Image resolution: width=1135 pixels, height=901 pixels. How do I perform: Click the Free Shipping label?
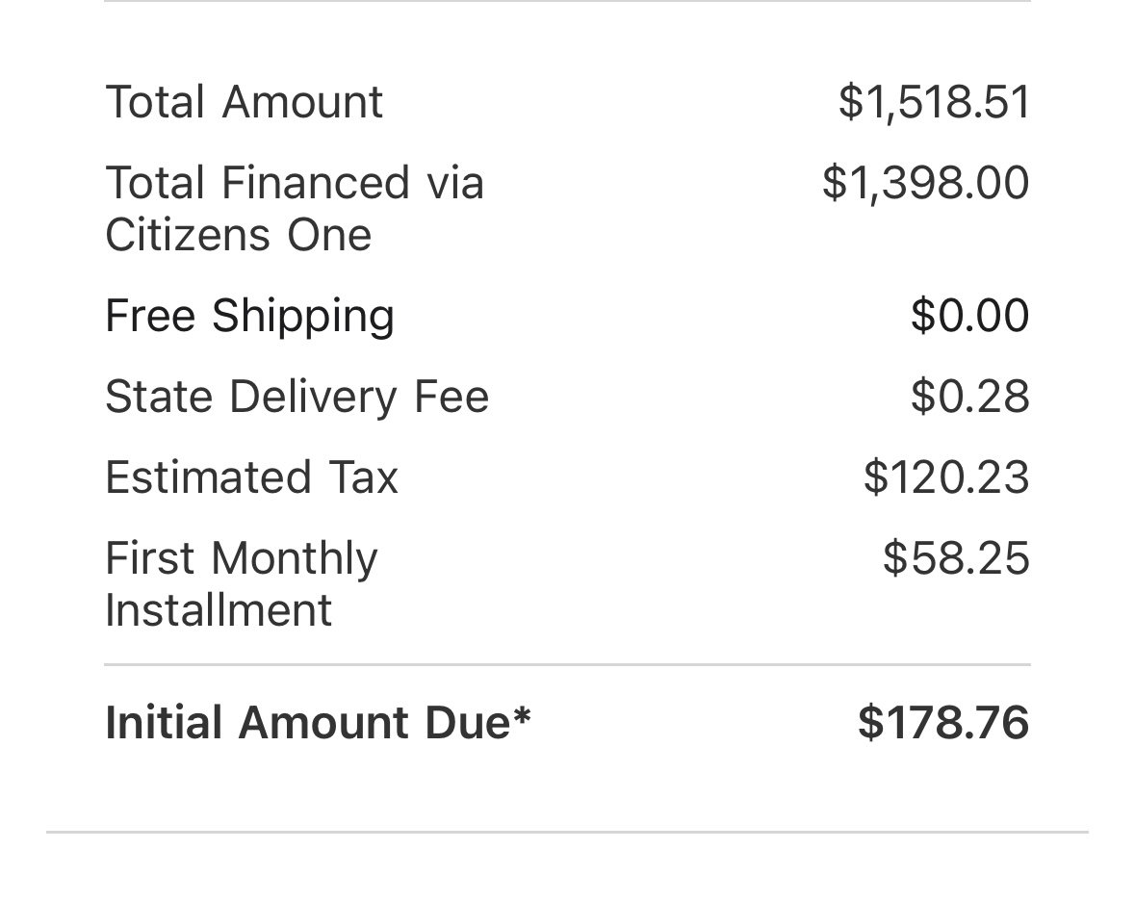click(x=249, y=317)
